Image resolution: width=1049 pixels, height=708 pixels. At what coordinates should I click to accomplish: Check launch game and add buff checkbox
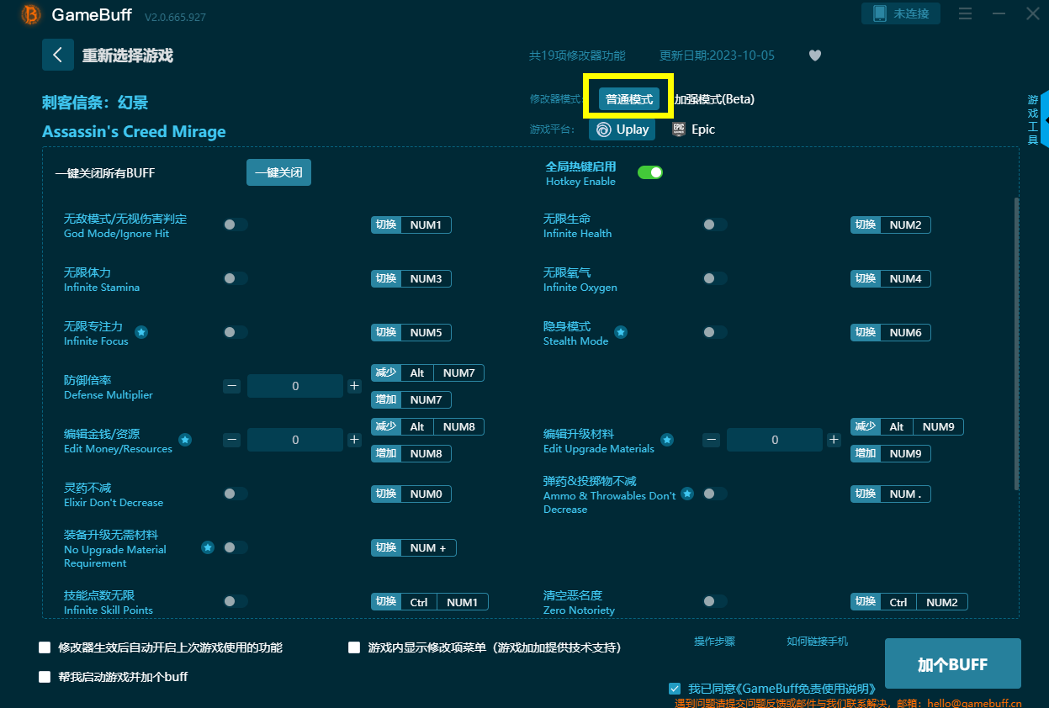45,676
